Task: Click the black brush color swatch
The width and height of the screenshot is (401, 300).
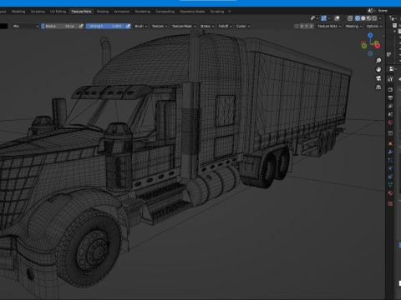Action: point(3,26)
